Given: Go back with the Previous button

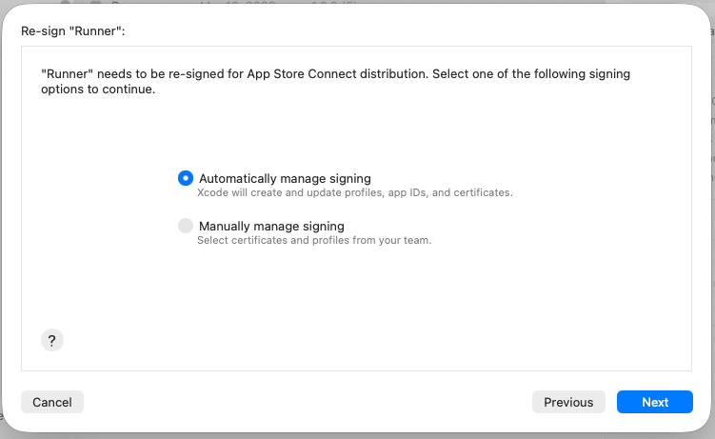Looking at the screenshot, I should [x=568, y=402].
